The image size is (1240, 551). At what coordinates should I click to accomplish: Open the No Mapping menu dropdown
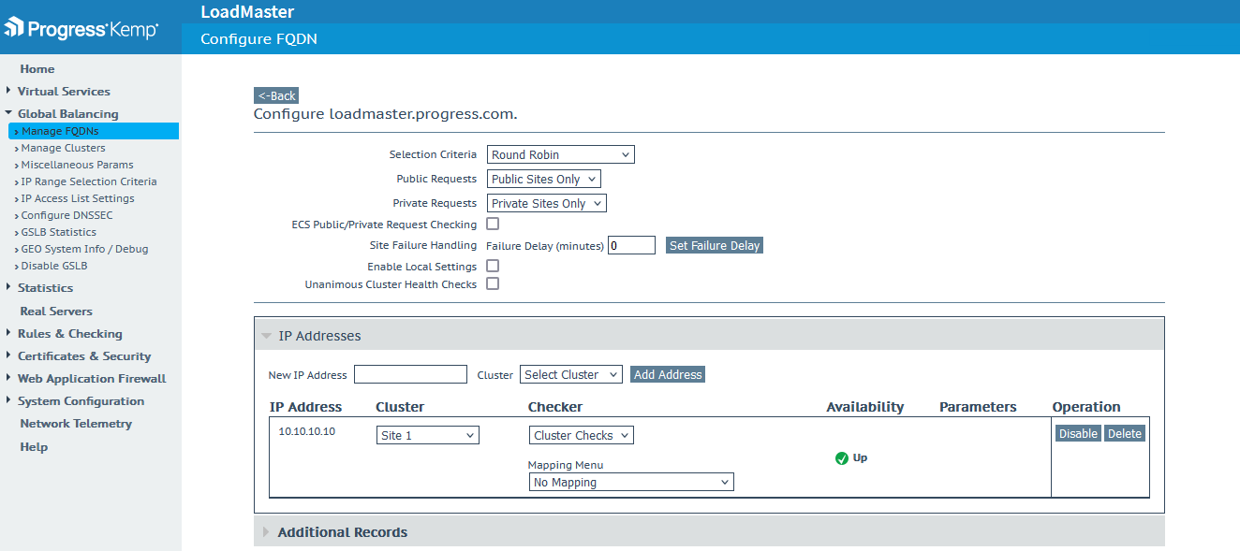[631, 483]
